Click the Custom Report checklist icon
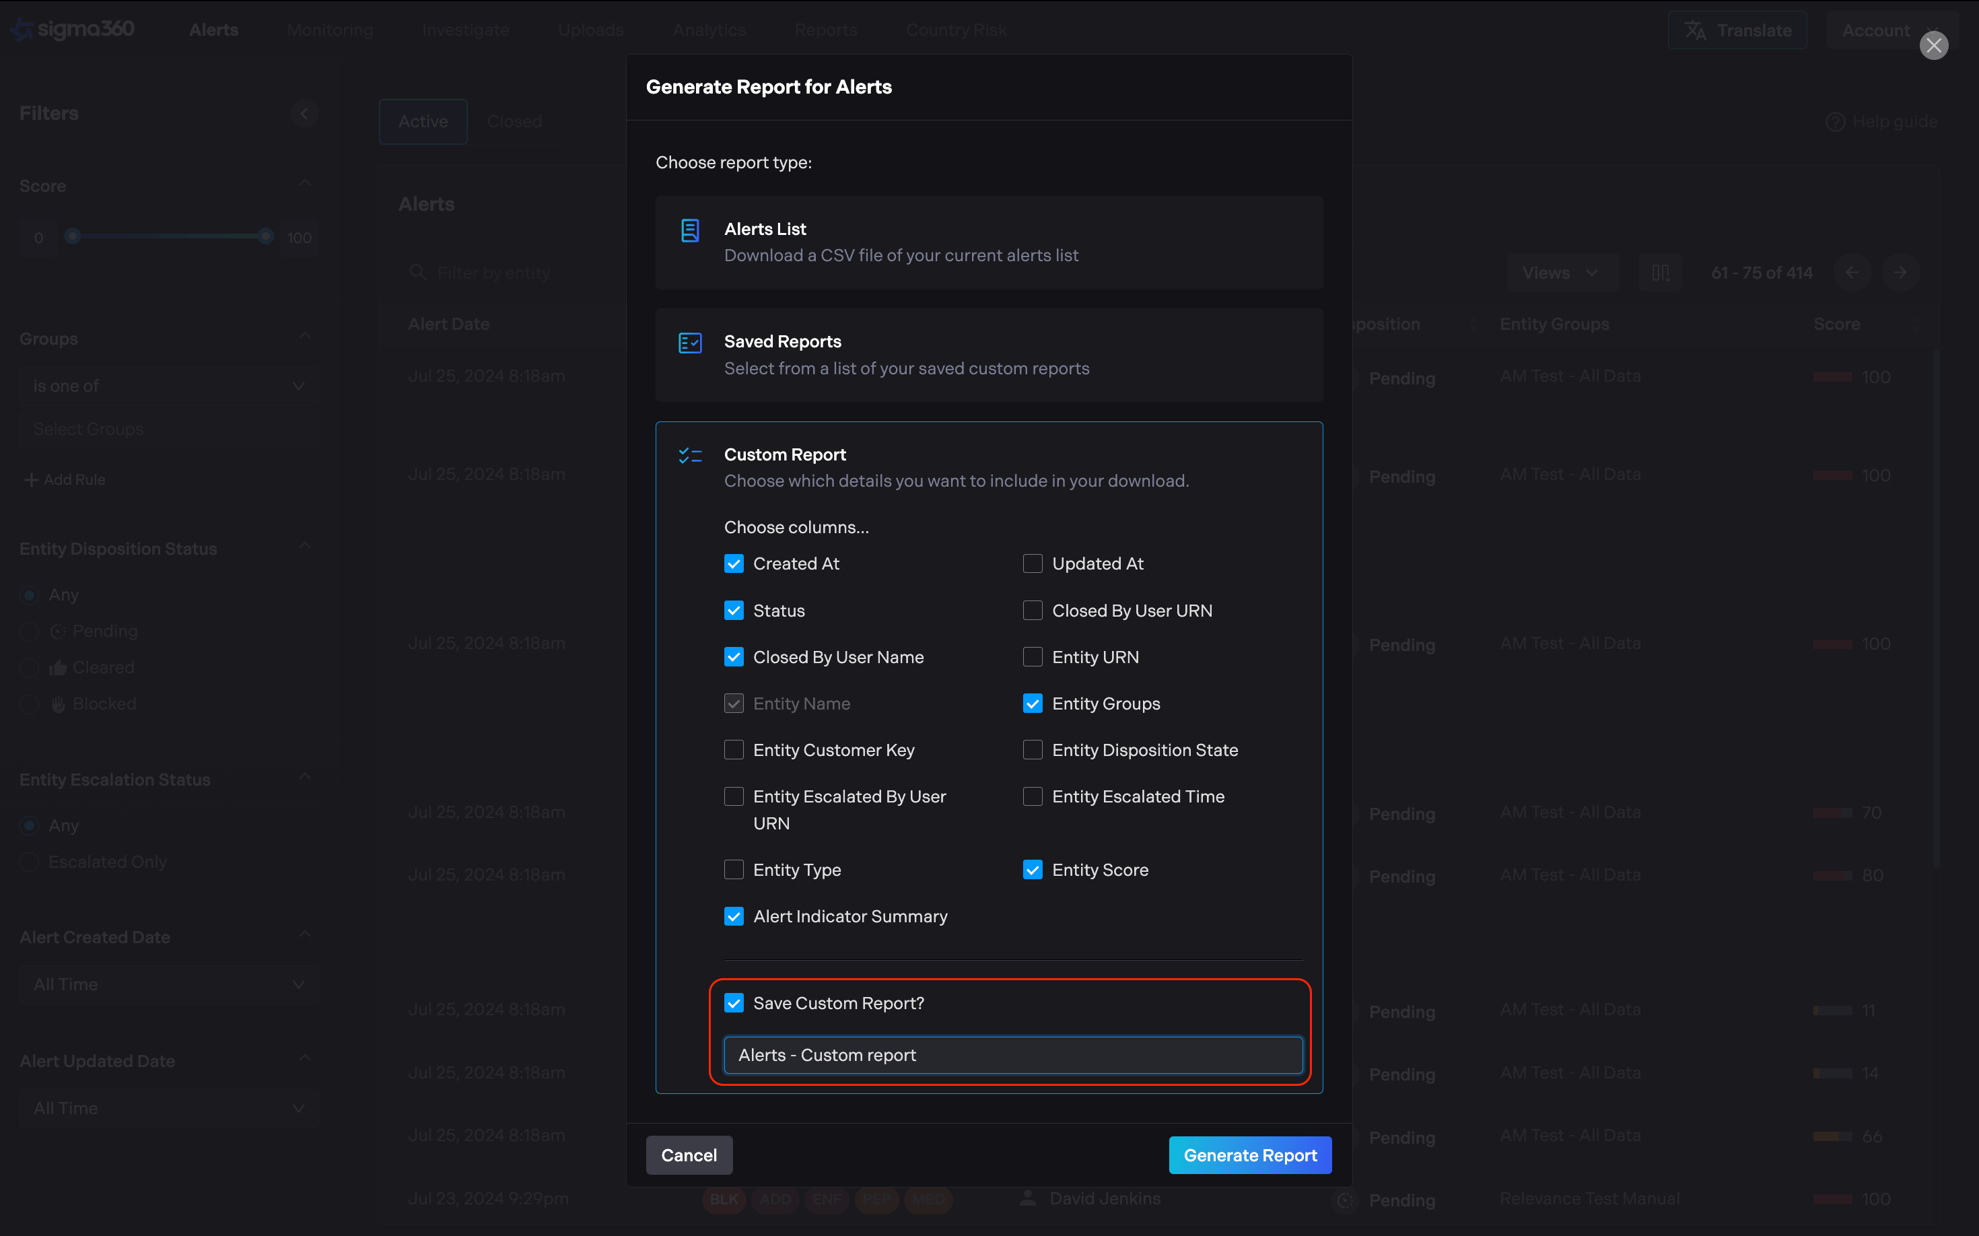Viewport: 1979px width, 1236px height. tap(690, 456)
